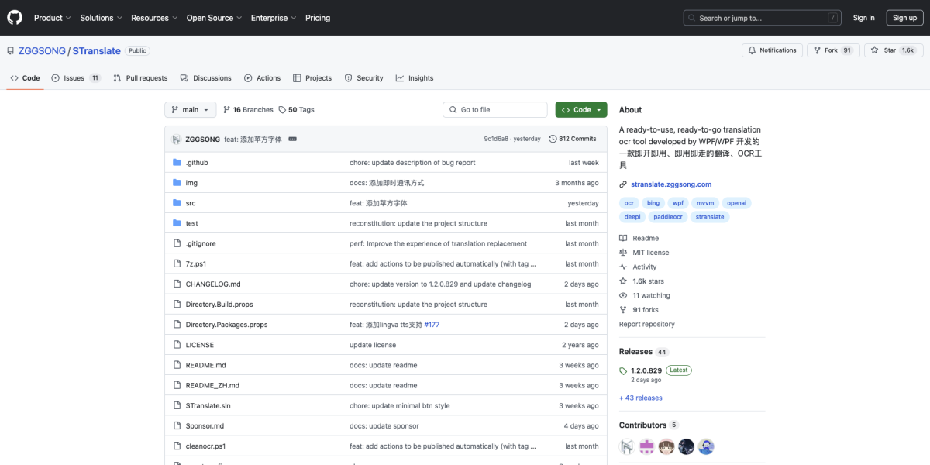Screen dimensions: 930x465
Task: Expand the main branch dropdown
Action: coord(190,109)
